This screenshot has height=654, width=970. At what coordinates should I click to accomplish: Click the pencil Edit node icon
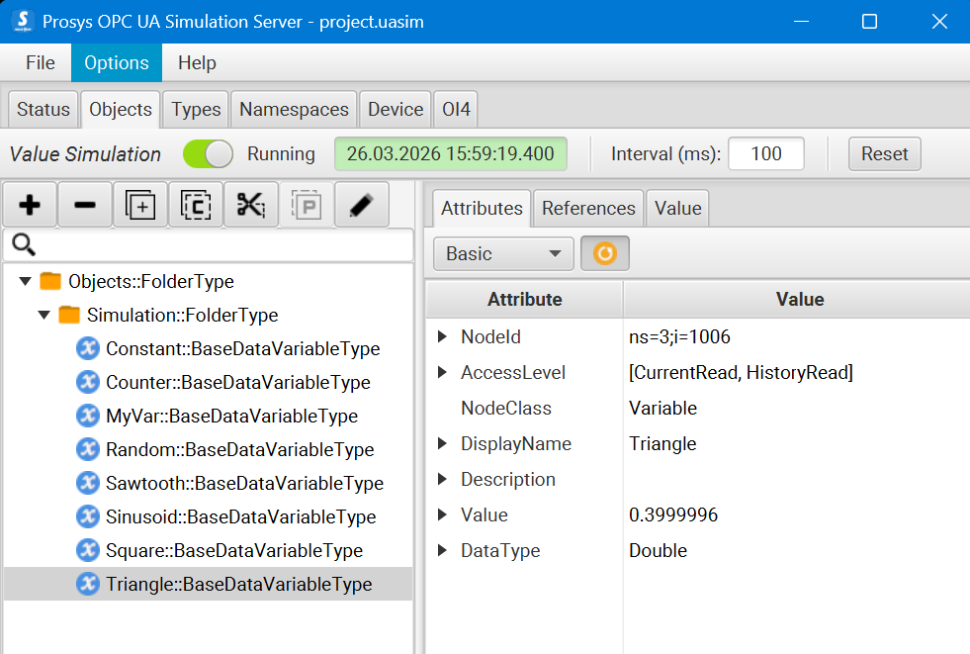pyautogui.click(x=361, y=205)
